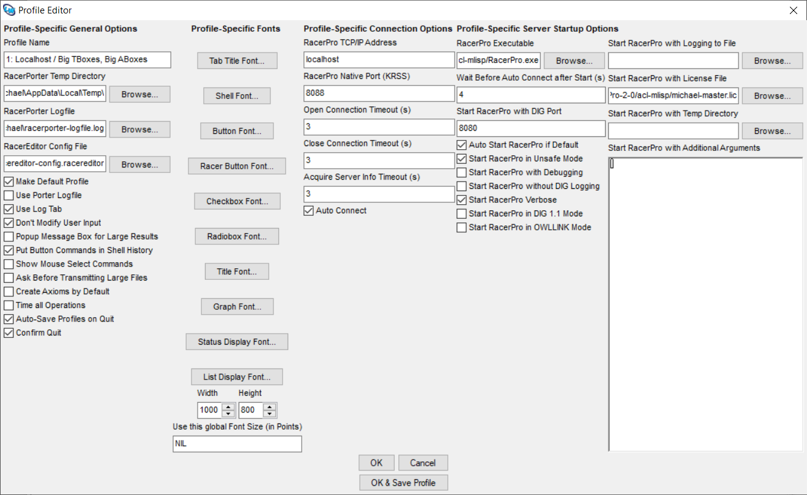Open the Tab Title Font dialog
807x495 pixels.
pyautogui.click(x=237, y=61)
